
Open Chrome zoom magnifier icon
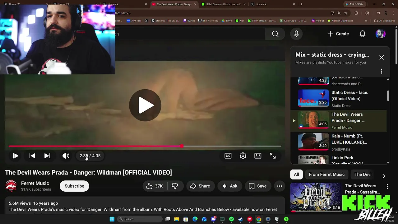pyautogui.click(x=339, y=13)
